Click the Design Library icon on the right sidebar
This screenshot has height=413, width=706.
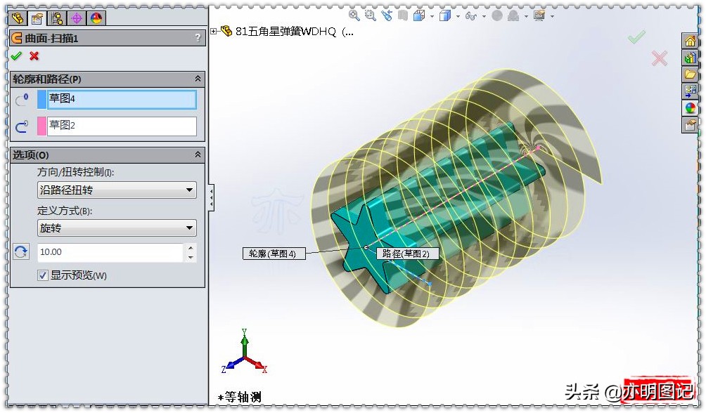click(691, 57)
